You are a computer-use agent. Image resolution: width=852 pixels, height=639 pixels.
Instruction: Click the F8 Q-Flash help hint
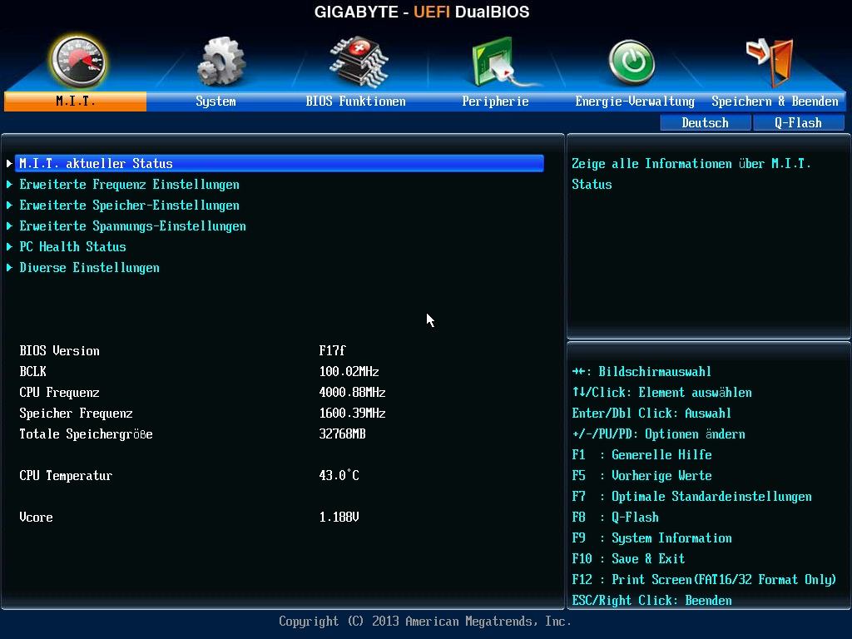click(x=615, y=518)
